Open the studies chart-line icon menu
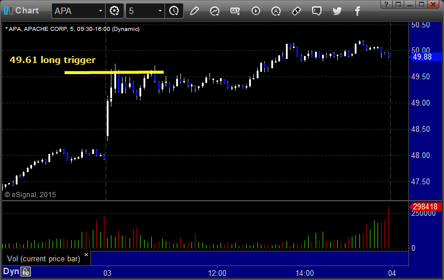Screen dimensions: 444x280 pyautogui.click(x=215, y=11)
